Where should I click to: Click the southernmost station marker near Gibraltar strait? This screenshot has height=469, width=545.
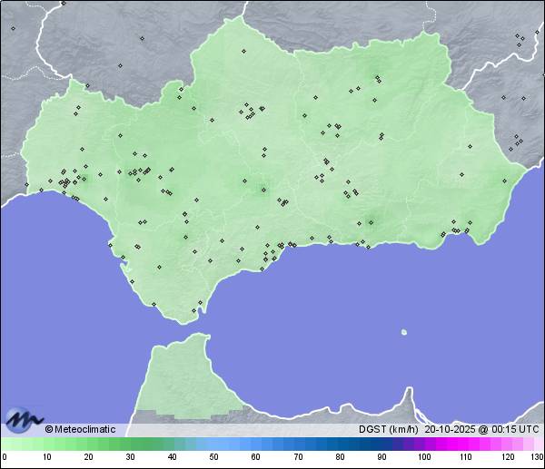[193, 311]
